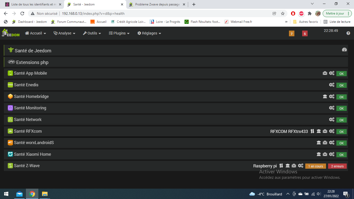Click the gears icon in Santé Z-Wave row
Image resolution: width=354 pixels, height=199 pixels.
301,166
